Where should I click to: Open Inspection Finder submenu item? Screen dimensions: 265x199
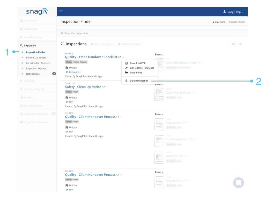tap(35, 52)
